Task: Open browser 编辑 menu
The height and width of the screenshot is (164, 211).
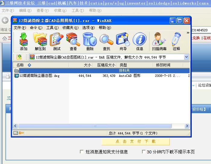Action: (25, 11)
